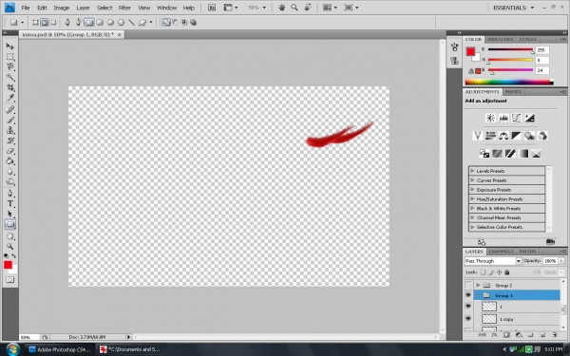Viewport: 570px width, 356px height.
Task: Expand Levels Presets list
Action: tap(472, 171)
